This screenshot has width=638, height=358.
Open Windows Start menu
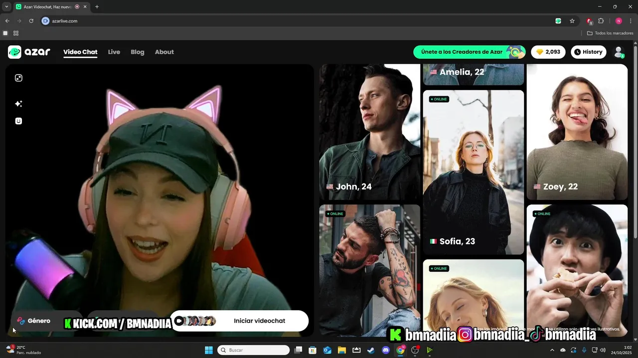point(209,350)
